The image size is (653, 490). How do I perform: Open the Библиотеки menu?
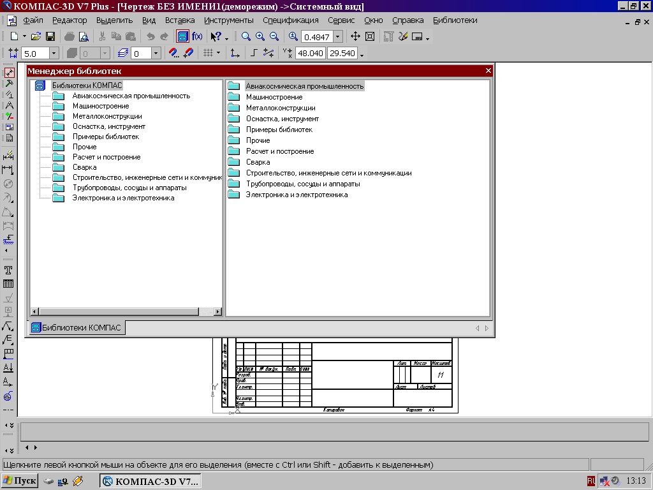[455, 20]
